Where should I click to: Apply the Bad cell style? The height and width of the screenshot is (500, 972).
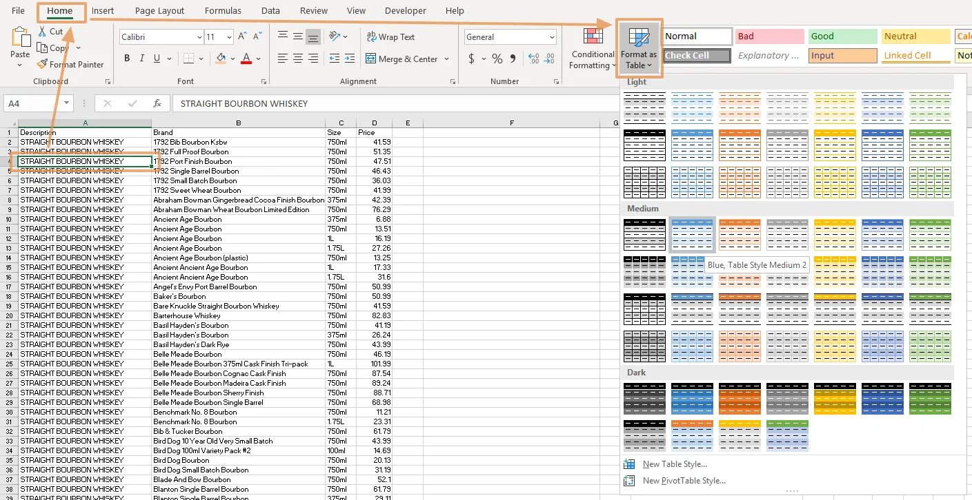point(770,37)
